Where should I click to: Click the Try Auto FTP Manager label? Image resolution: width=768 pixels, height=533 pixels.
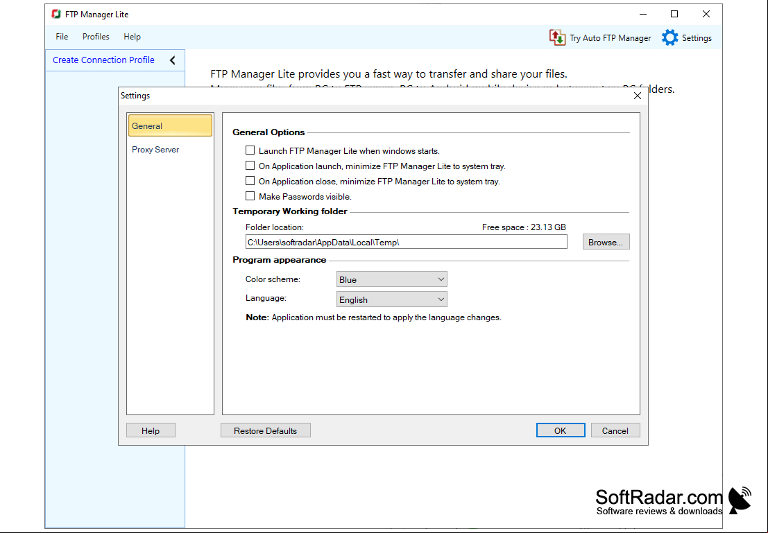(x=611, y=38)
